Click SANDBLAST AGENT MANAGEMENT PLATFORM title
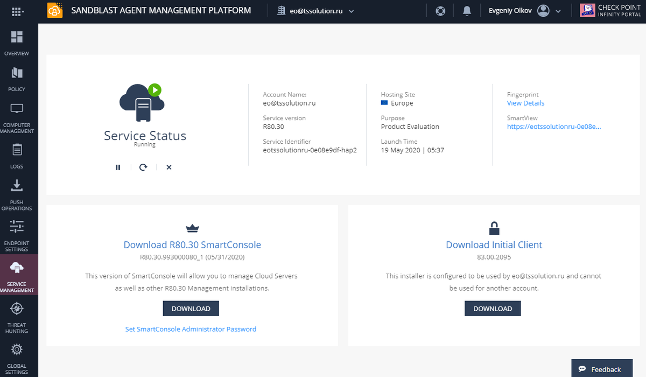The height and width of the screenshot is (377, 646). [161, 10]
